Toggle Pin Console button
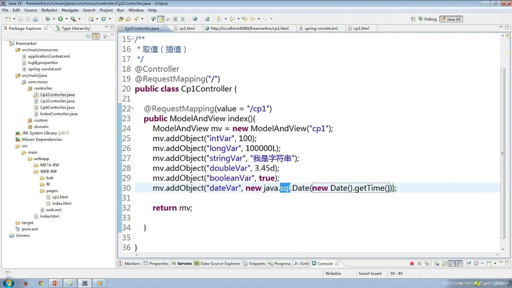512x288 pixels. click(x=469, y=263)
